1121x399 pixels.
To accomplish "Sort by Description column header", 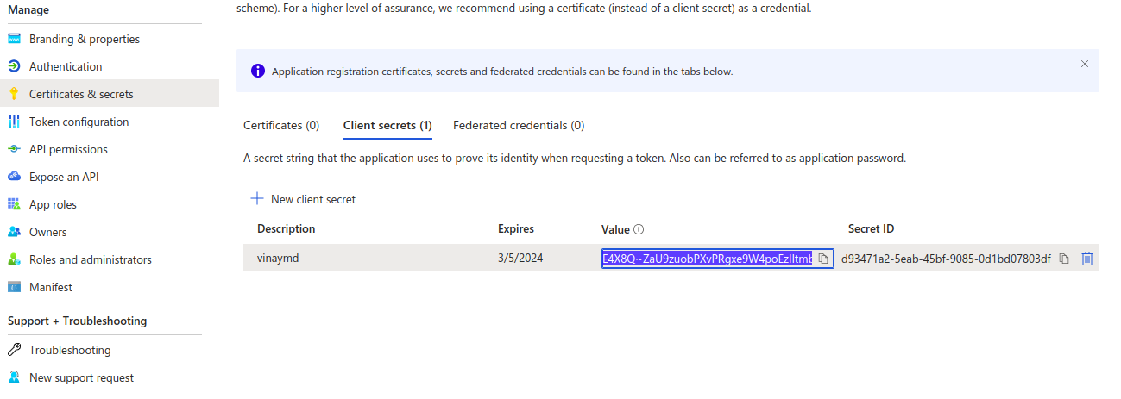I will point(286,228).
